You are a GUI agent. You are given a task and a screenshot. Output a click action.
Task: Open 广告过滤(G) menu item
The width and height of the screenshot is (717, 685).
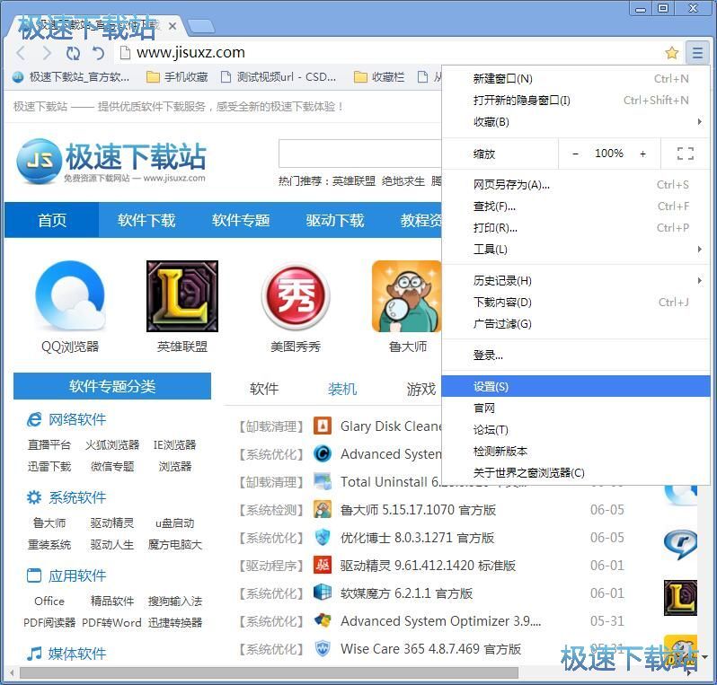pyautogui.click(x=576, y=324)
